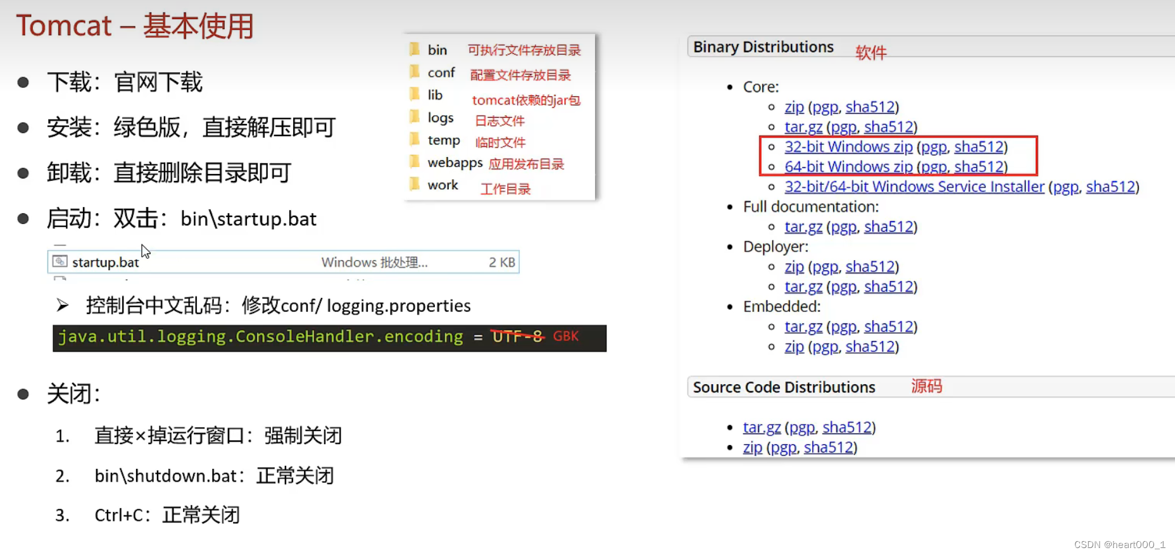Viewport: 1175px width, 555px height.
Task: Click the 'webapps' folder name
Action: pos(455,163)
